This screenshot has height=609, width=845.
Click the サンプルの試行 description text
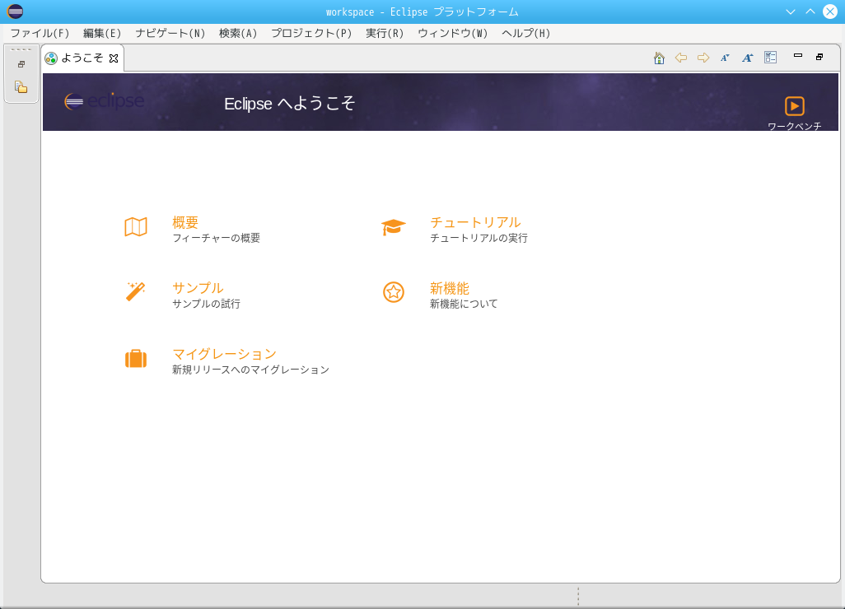click(207, 304)
